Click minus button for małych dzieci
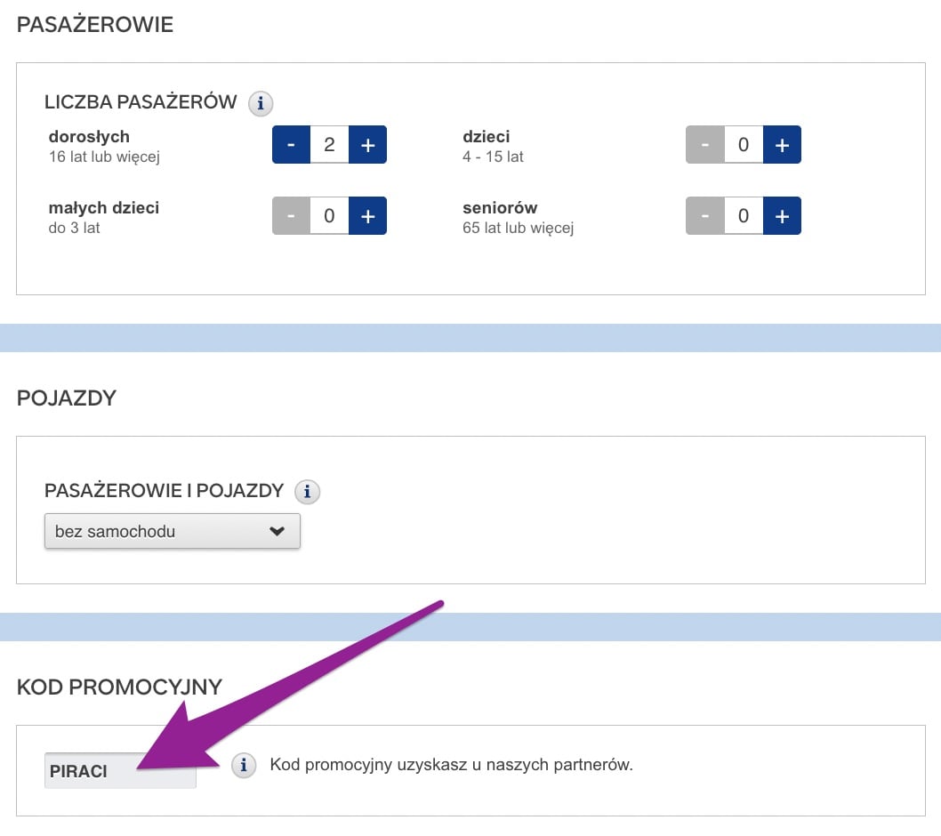The width and height of the screenshot is (941, 836). coord(291,216)
